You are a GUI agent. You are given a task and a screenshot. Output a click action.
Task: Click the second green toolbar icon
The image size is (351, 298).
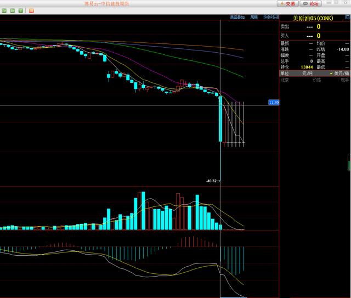coord(13,10)
